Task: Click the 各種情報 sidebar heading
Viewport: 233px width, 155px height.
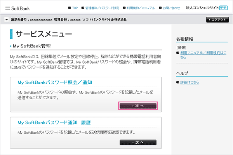Action: tap(184, 39)
